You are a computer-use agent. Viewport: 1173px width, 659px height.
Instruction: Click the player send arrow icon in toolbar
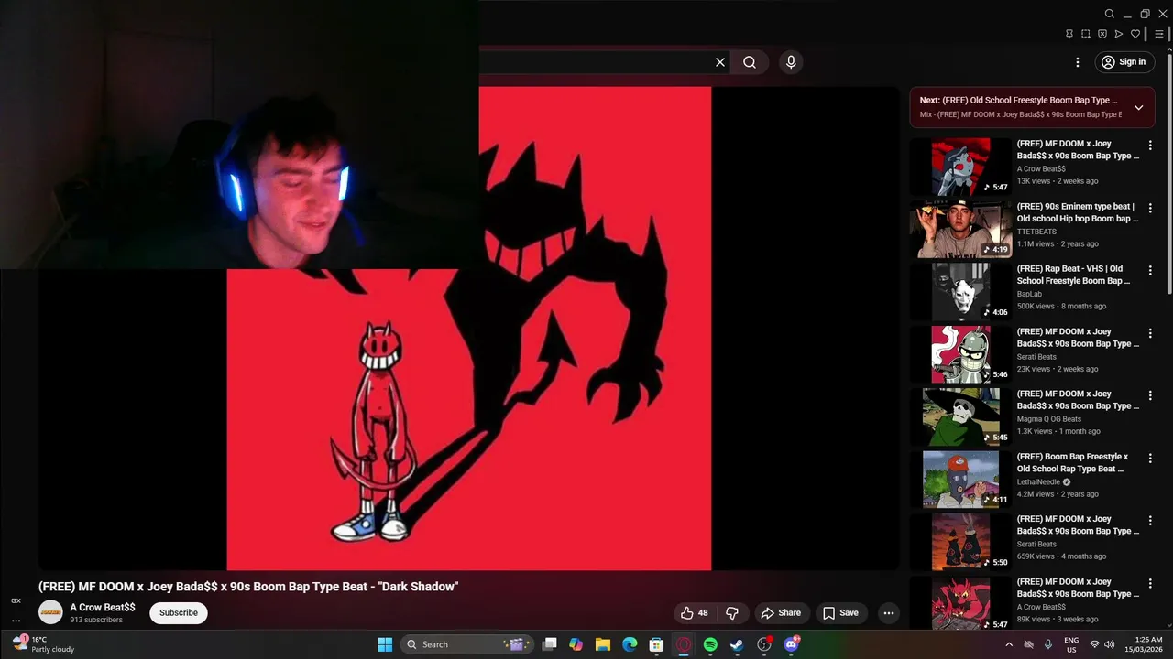pyautogui.click(x=1119, y=34)
